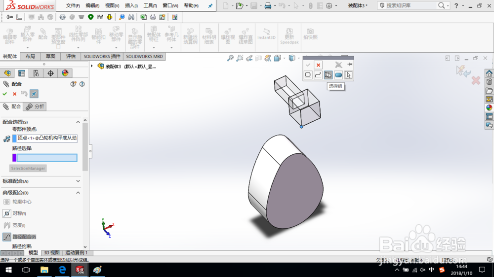This screenshot has height=277, width=494.
Task: Undo last mate action arrow
Action: (24, 93)
